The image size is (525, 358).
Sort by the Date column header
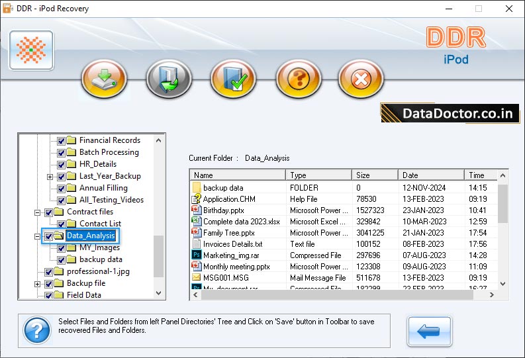431,175
